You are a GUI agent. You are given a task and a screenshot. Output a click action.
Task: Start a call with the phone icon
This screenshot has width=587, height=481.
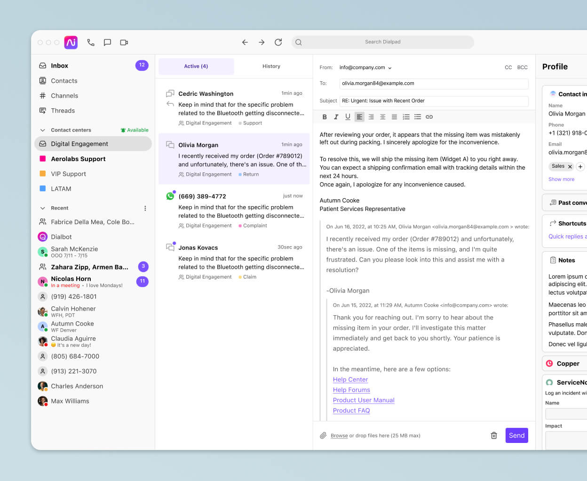point(91,42)
